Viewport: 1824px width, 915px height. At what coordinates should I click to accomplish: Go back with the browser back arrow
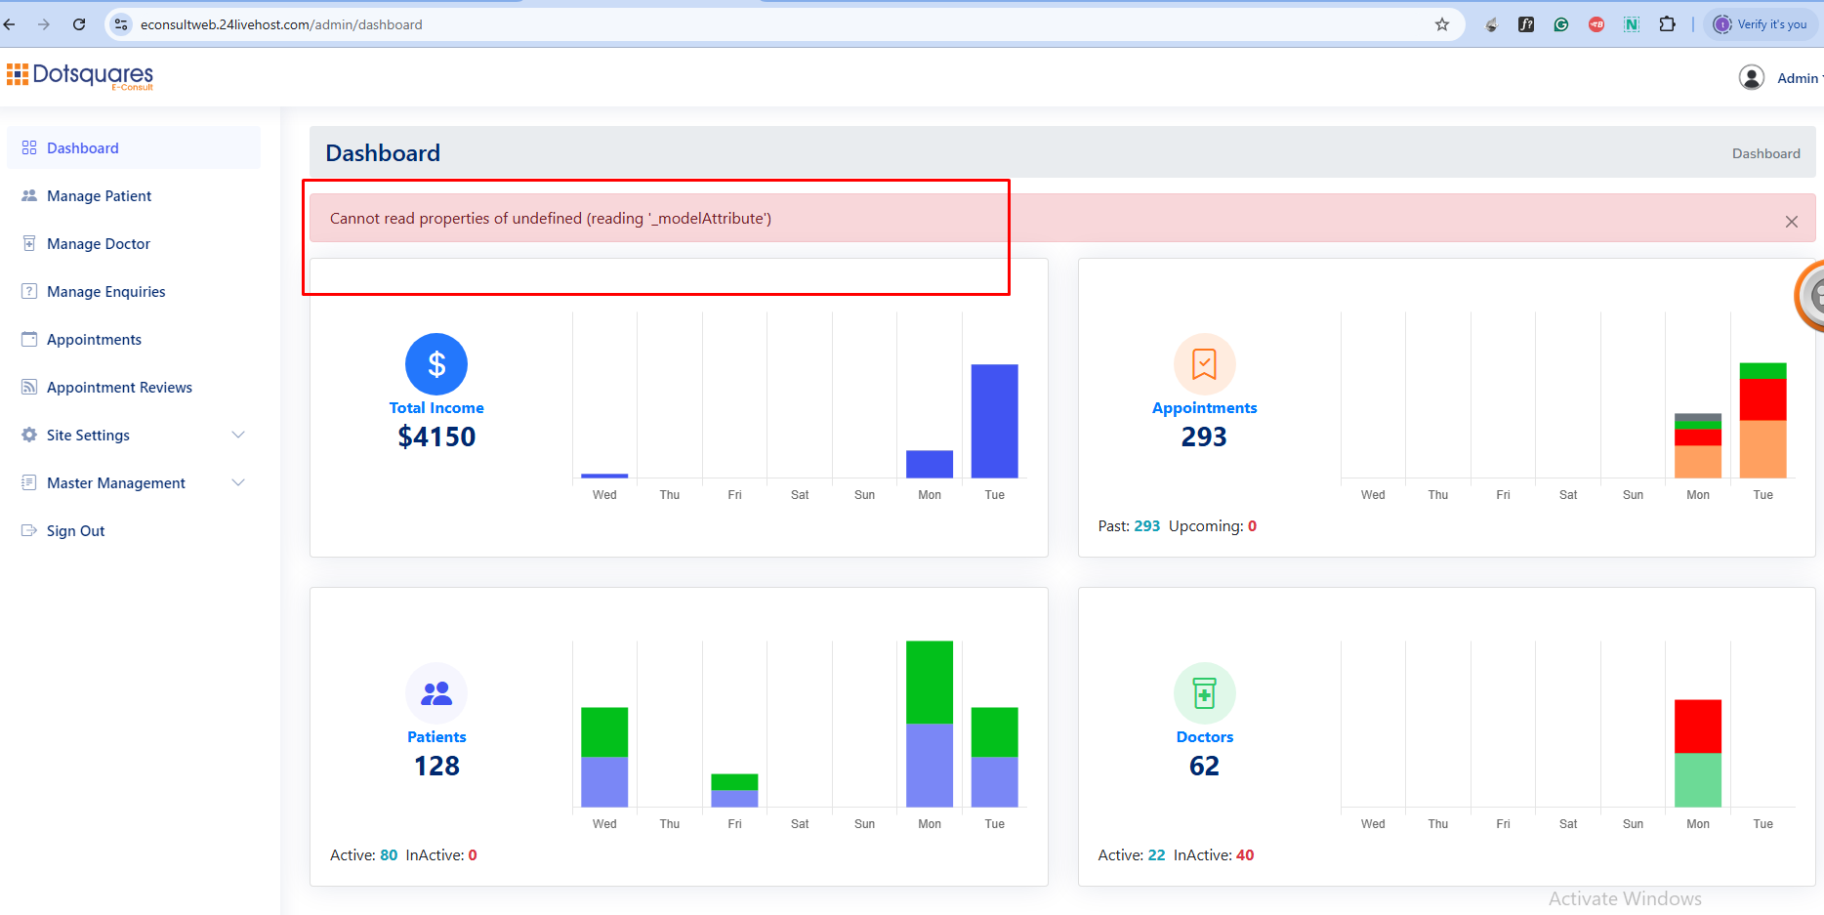[10, 24]
